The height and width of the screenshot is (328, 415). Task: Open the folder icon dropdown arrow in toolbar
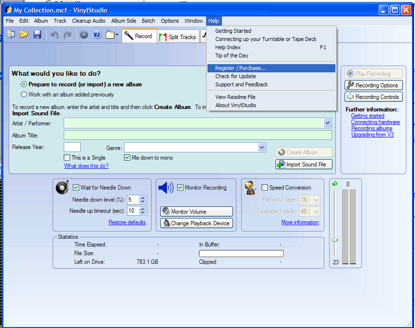click(117, 35)
